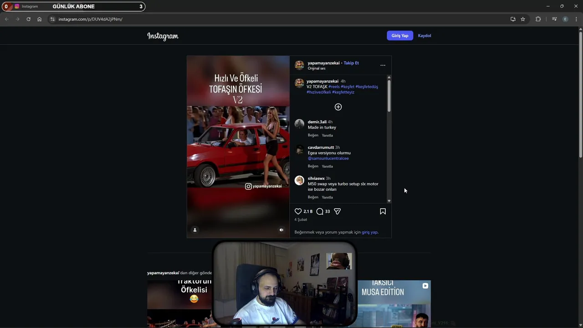The height and width of the screenshot is (328, 583).
Task: Reply to demir.3ali's comment via Yanıtla
Action: [x=327, y=135]
